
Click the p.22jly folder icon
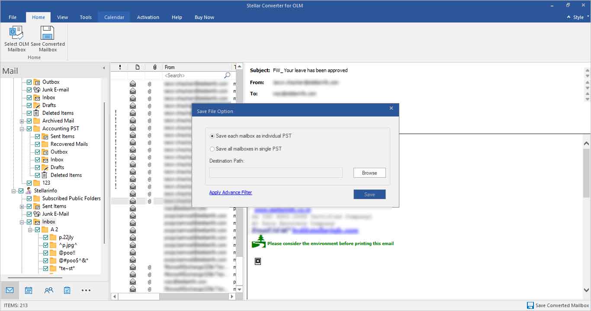point(53,237)
